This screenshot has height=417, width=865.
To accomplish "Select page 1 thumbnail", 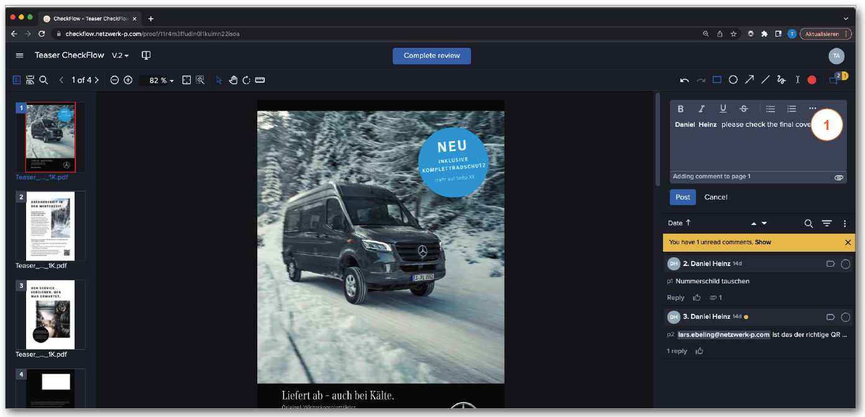I will [50, 137].
